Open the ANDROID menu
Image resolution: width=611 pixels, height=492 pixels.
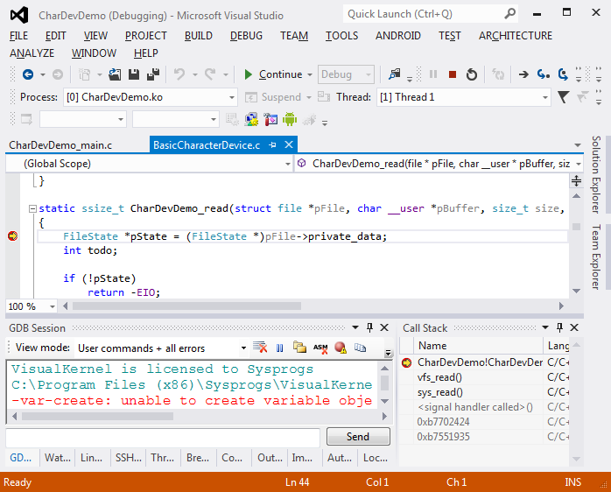(x=398, y=36)
